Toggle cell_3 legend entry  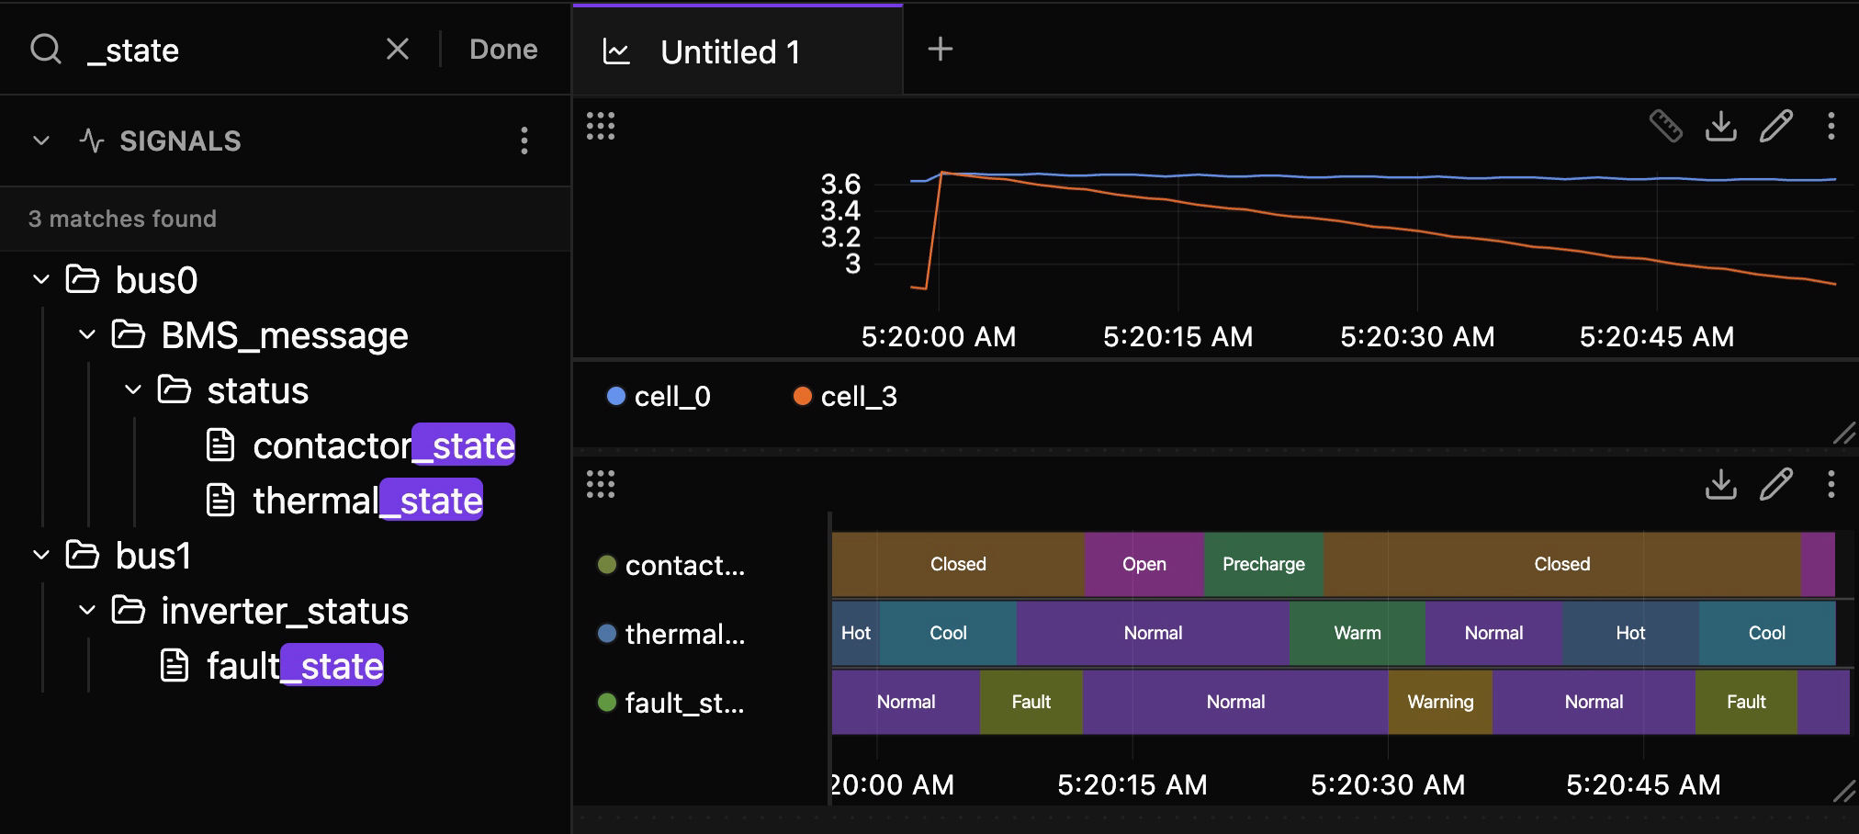(x=845, y=396)
